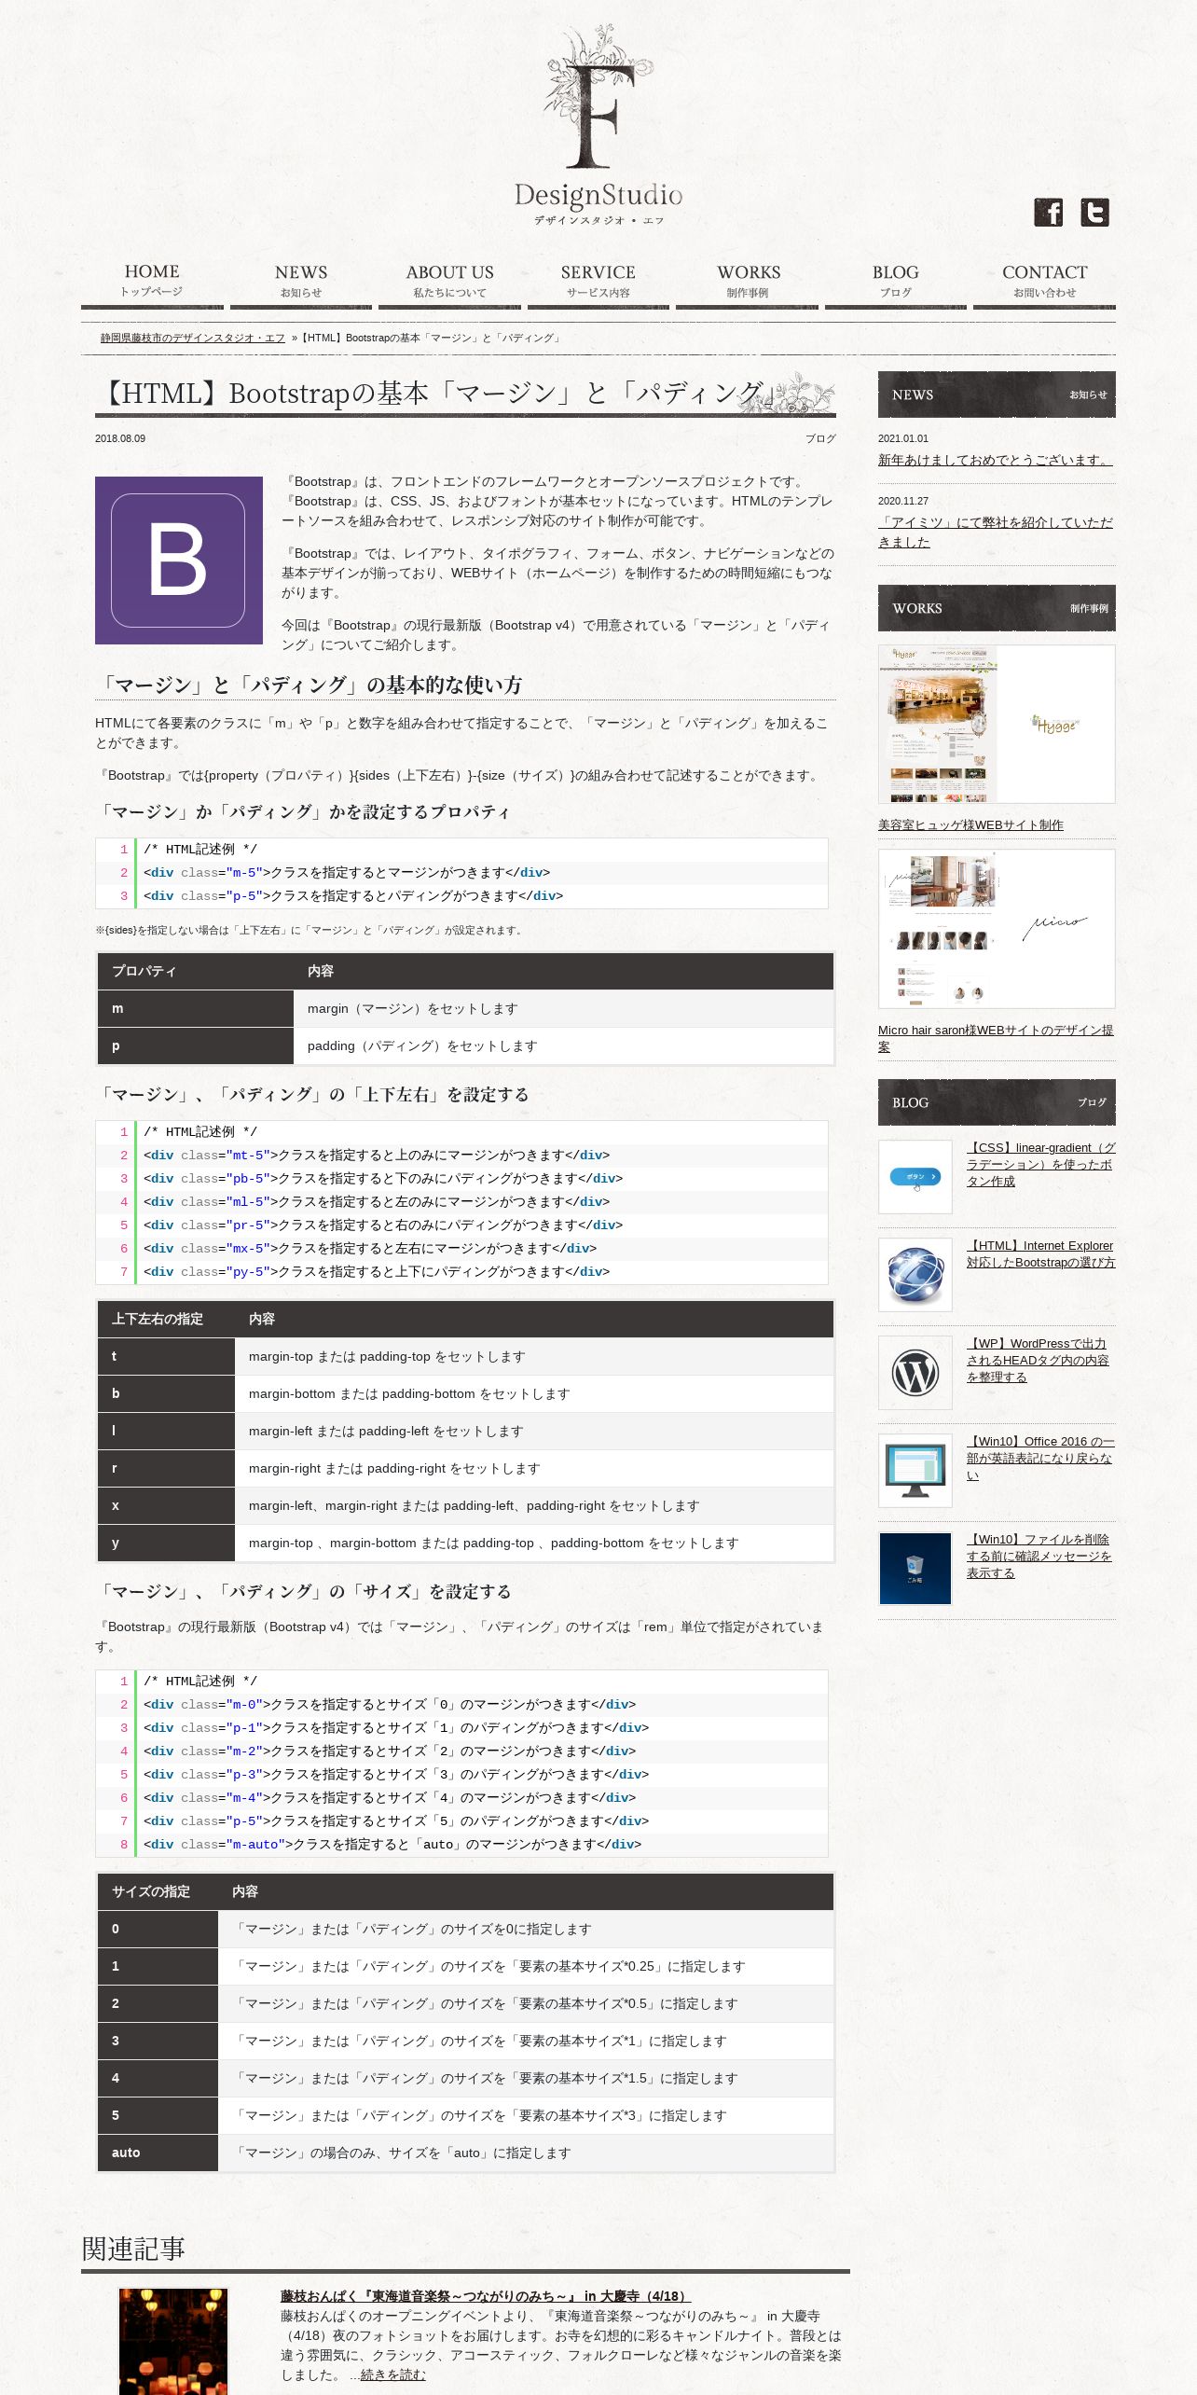Viewport: 1197px width, 2395px height.
Task: Click heading 「マージン」と「パディング」の基本的な使い方
Action: pyautogui.click(x=310, y=685)
